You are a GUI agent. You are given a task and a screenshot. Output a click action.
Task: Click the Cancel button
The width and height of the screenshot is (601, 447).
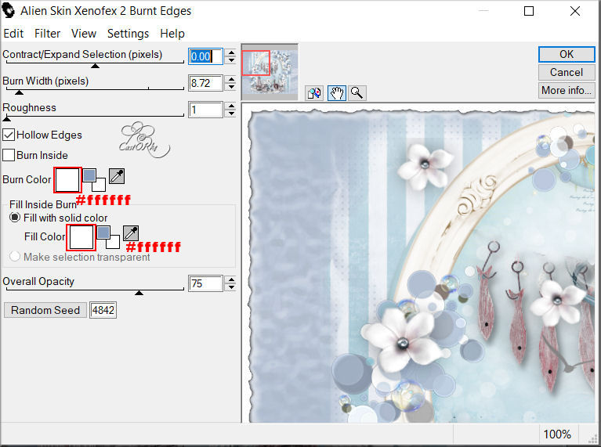pos(567,72)
